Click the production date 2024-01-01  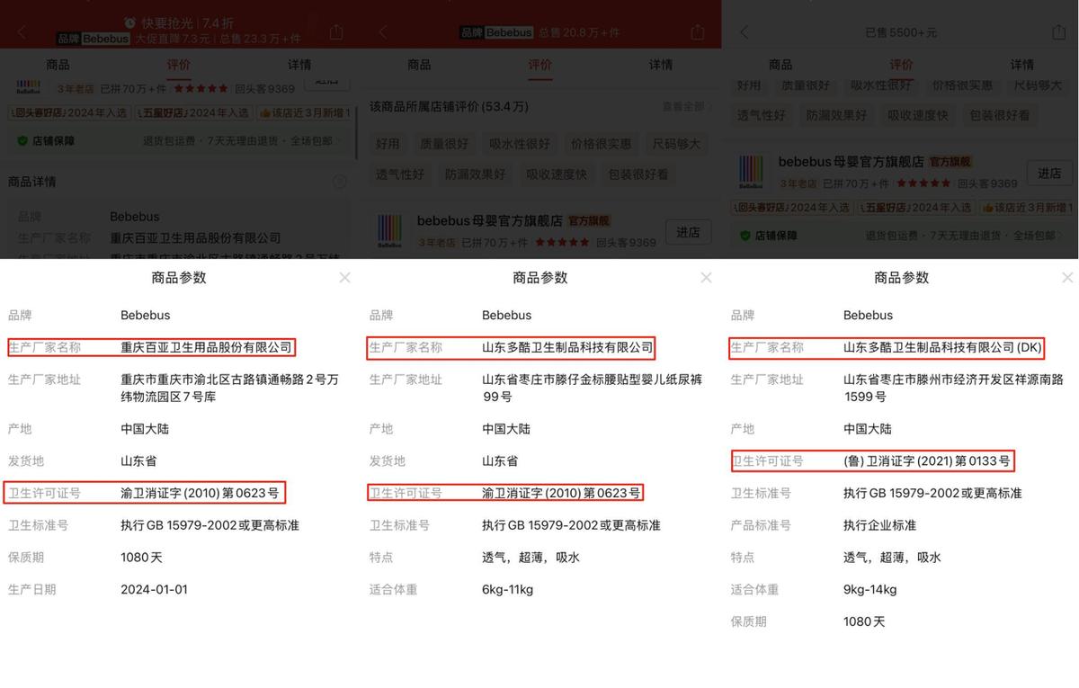click(155, 590)
